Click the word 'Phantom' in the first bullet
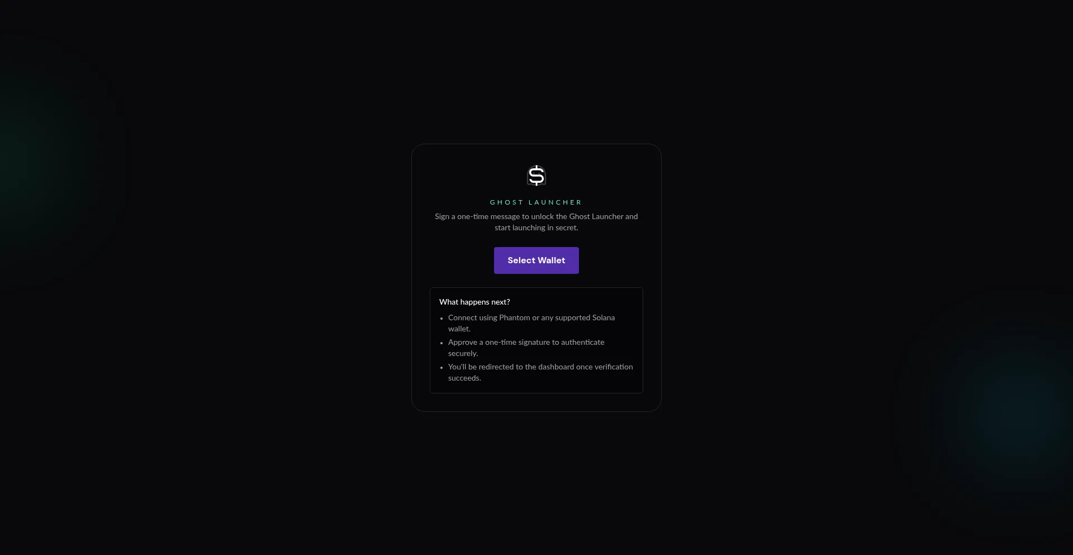 515,317
